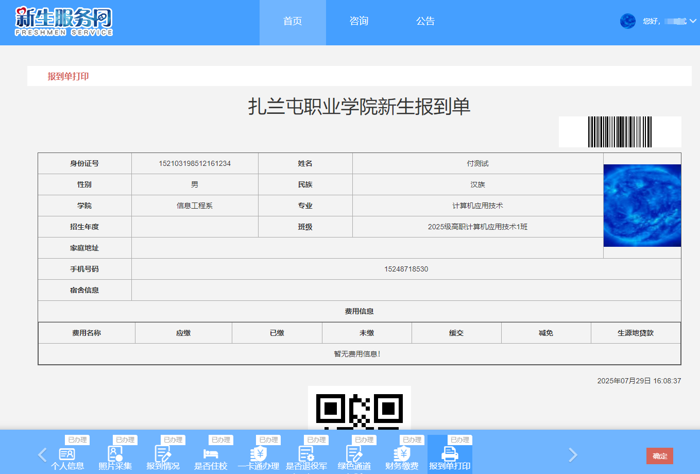Open the 报到情况 step icon

163,454
